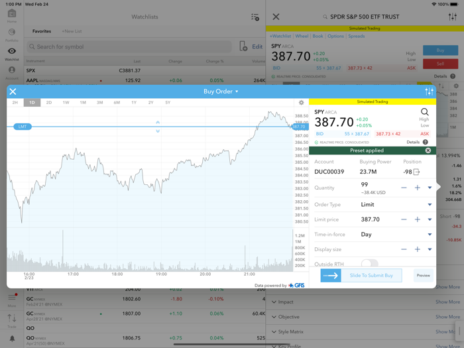Select the Watchlist eye icon
This screenshot has height=348, width=464.
tap(12, 51)
